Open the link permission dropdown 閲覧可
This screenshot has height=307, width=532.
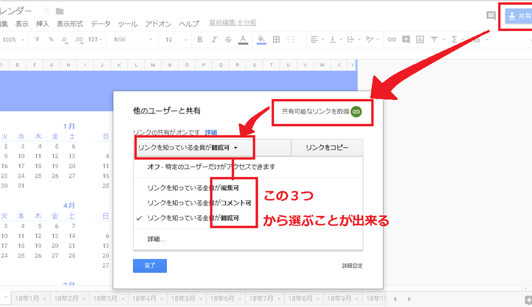pos(188,148)
